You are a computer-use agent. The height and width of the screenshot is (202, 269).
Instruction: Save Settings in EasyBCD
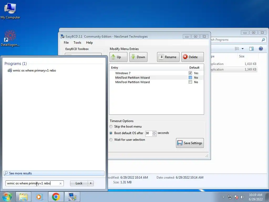190,143
